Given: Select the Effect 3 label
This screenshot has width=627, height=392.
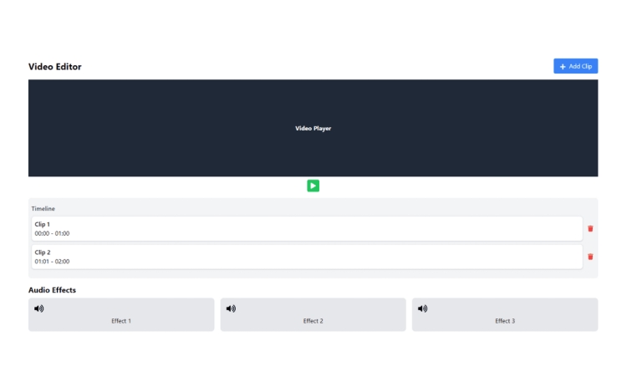Looking at the screenshot, I should 505,321.
